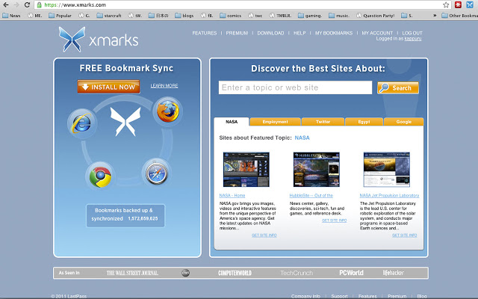
Task: Switch to the Employment topic tab
Action: pos(276,122)
